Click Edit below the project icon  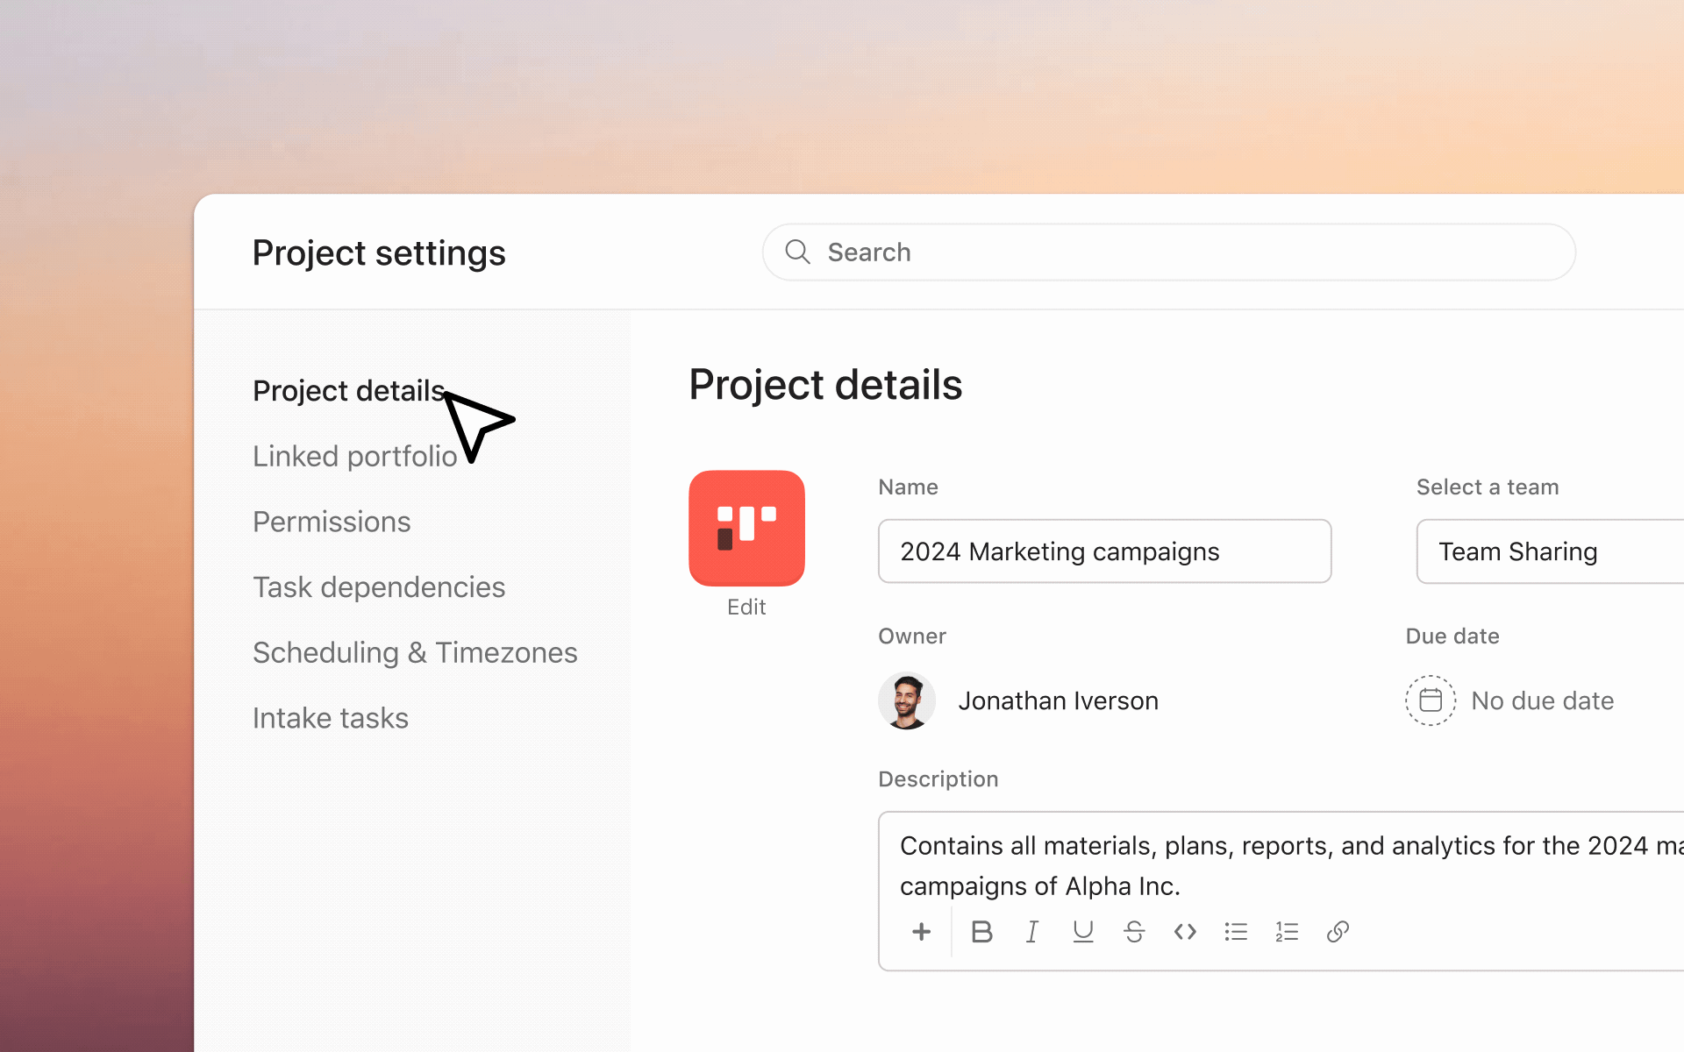pyautogui.click(x=746, y=607)
